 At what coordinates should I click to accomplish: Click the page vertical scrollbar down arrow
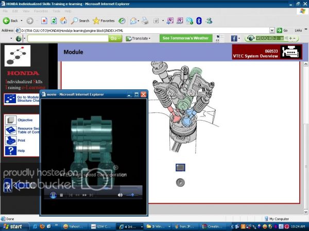pyautogui.click(x=305, y=212)
